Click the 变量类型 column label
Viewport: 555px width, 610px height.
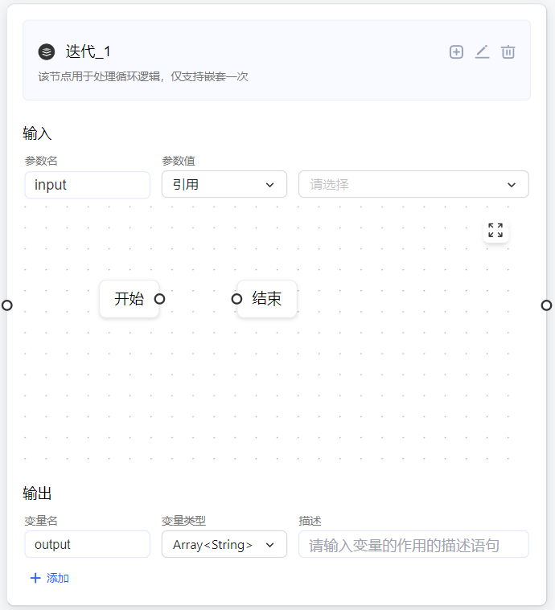pyautogui.click(x=184, y=521)
